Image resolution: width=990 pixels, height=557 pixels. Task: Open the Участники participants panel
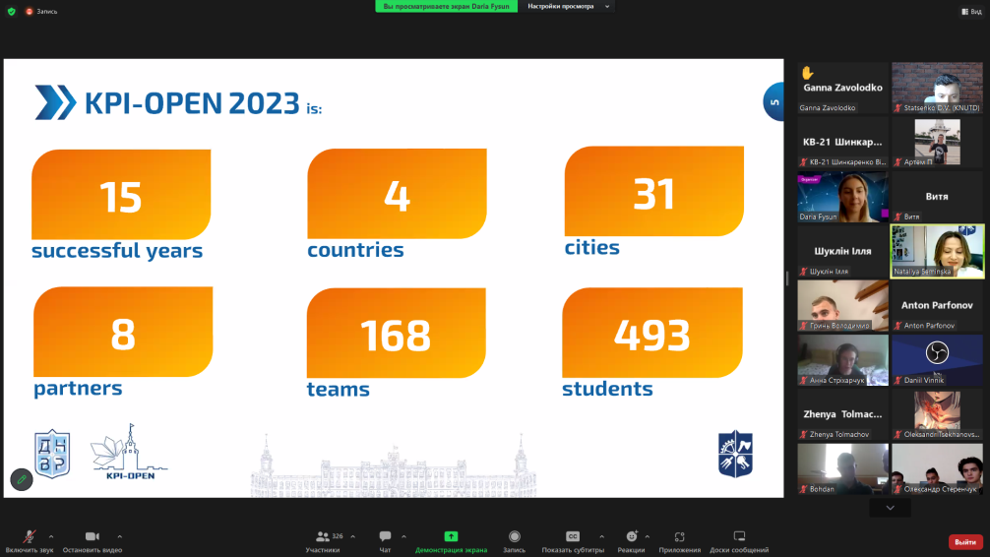click(x=323, y=541)
